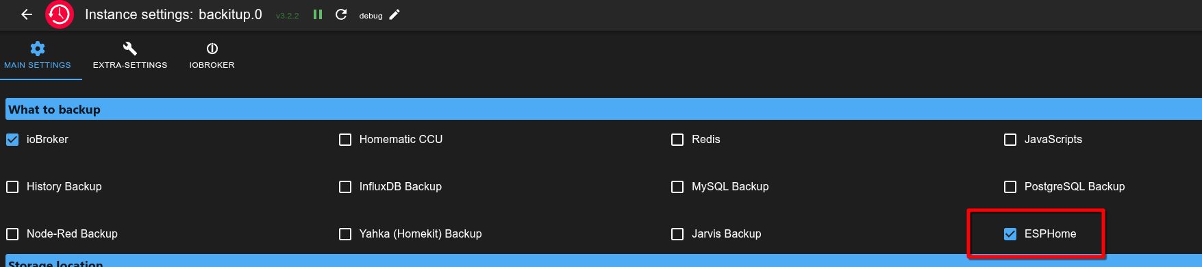Viewport: 1202px width, 267px height.
Task: Enable InfluxDB Backup
Action: 345,187
